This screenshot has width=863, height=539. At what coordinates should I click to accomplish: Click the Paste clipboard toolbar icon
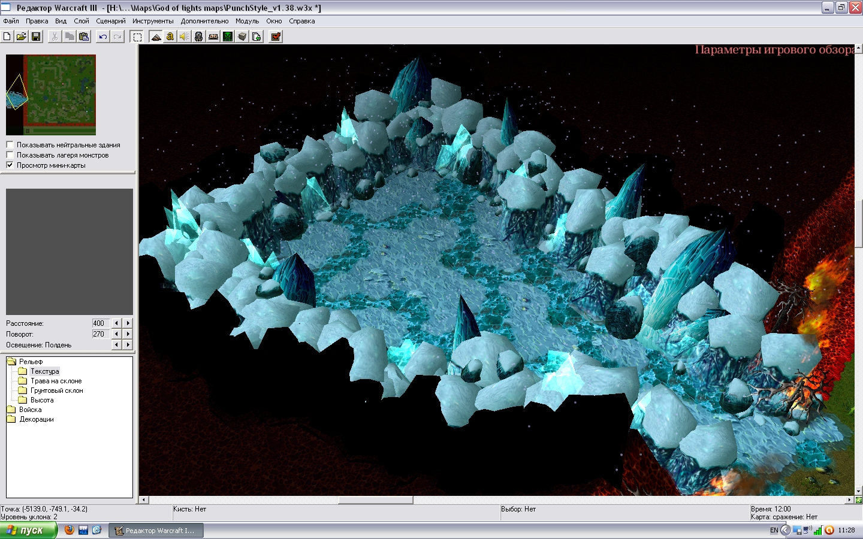[84, 37]
